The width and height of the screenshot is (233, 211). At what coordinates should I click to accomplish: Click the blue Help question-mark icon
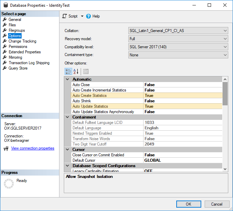click(x=88, y=16)
